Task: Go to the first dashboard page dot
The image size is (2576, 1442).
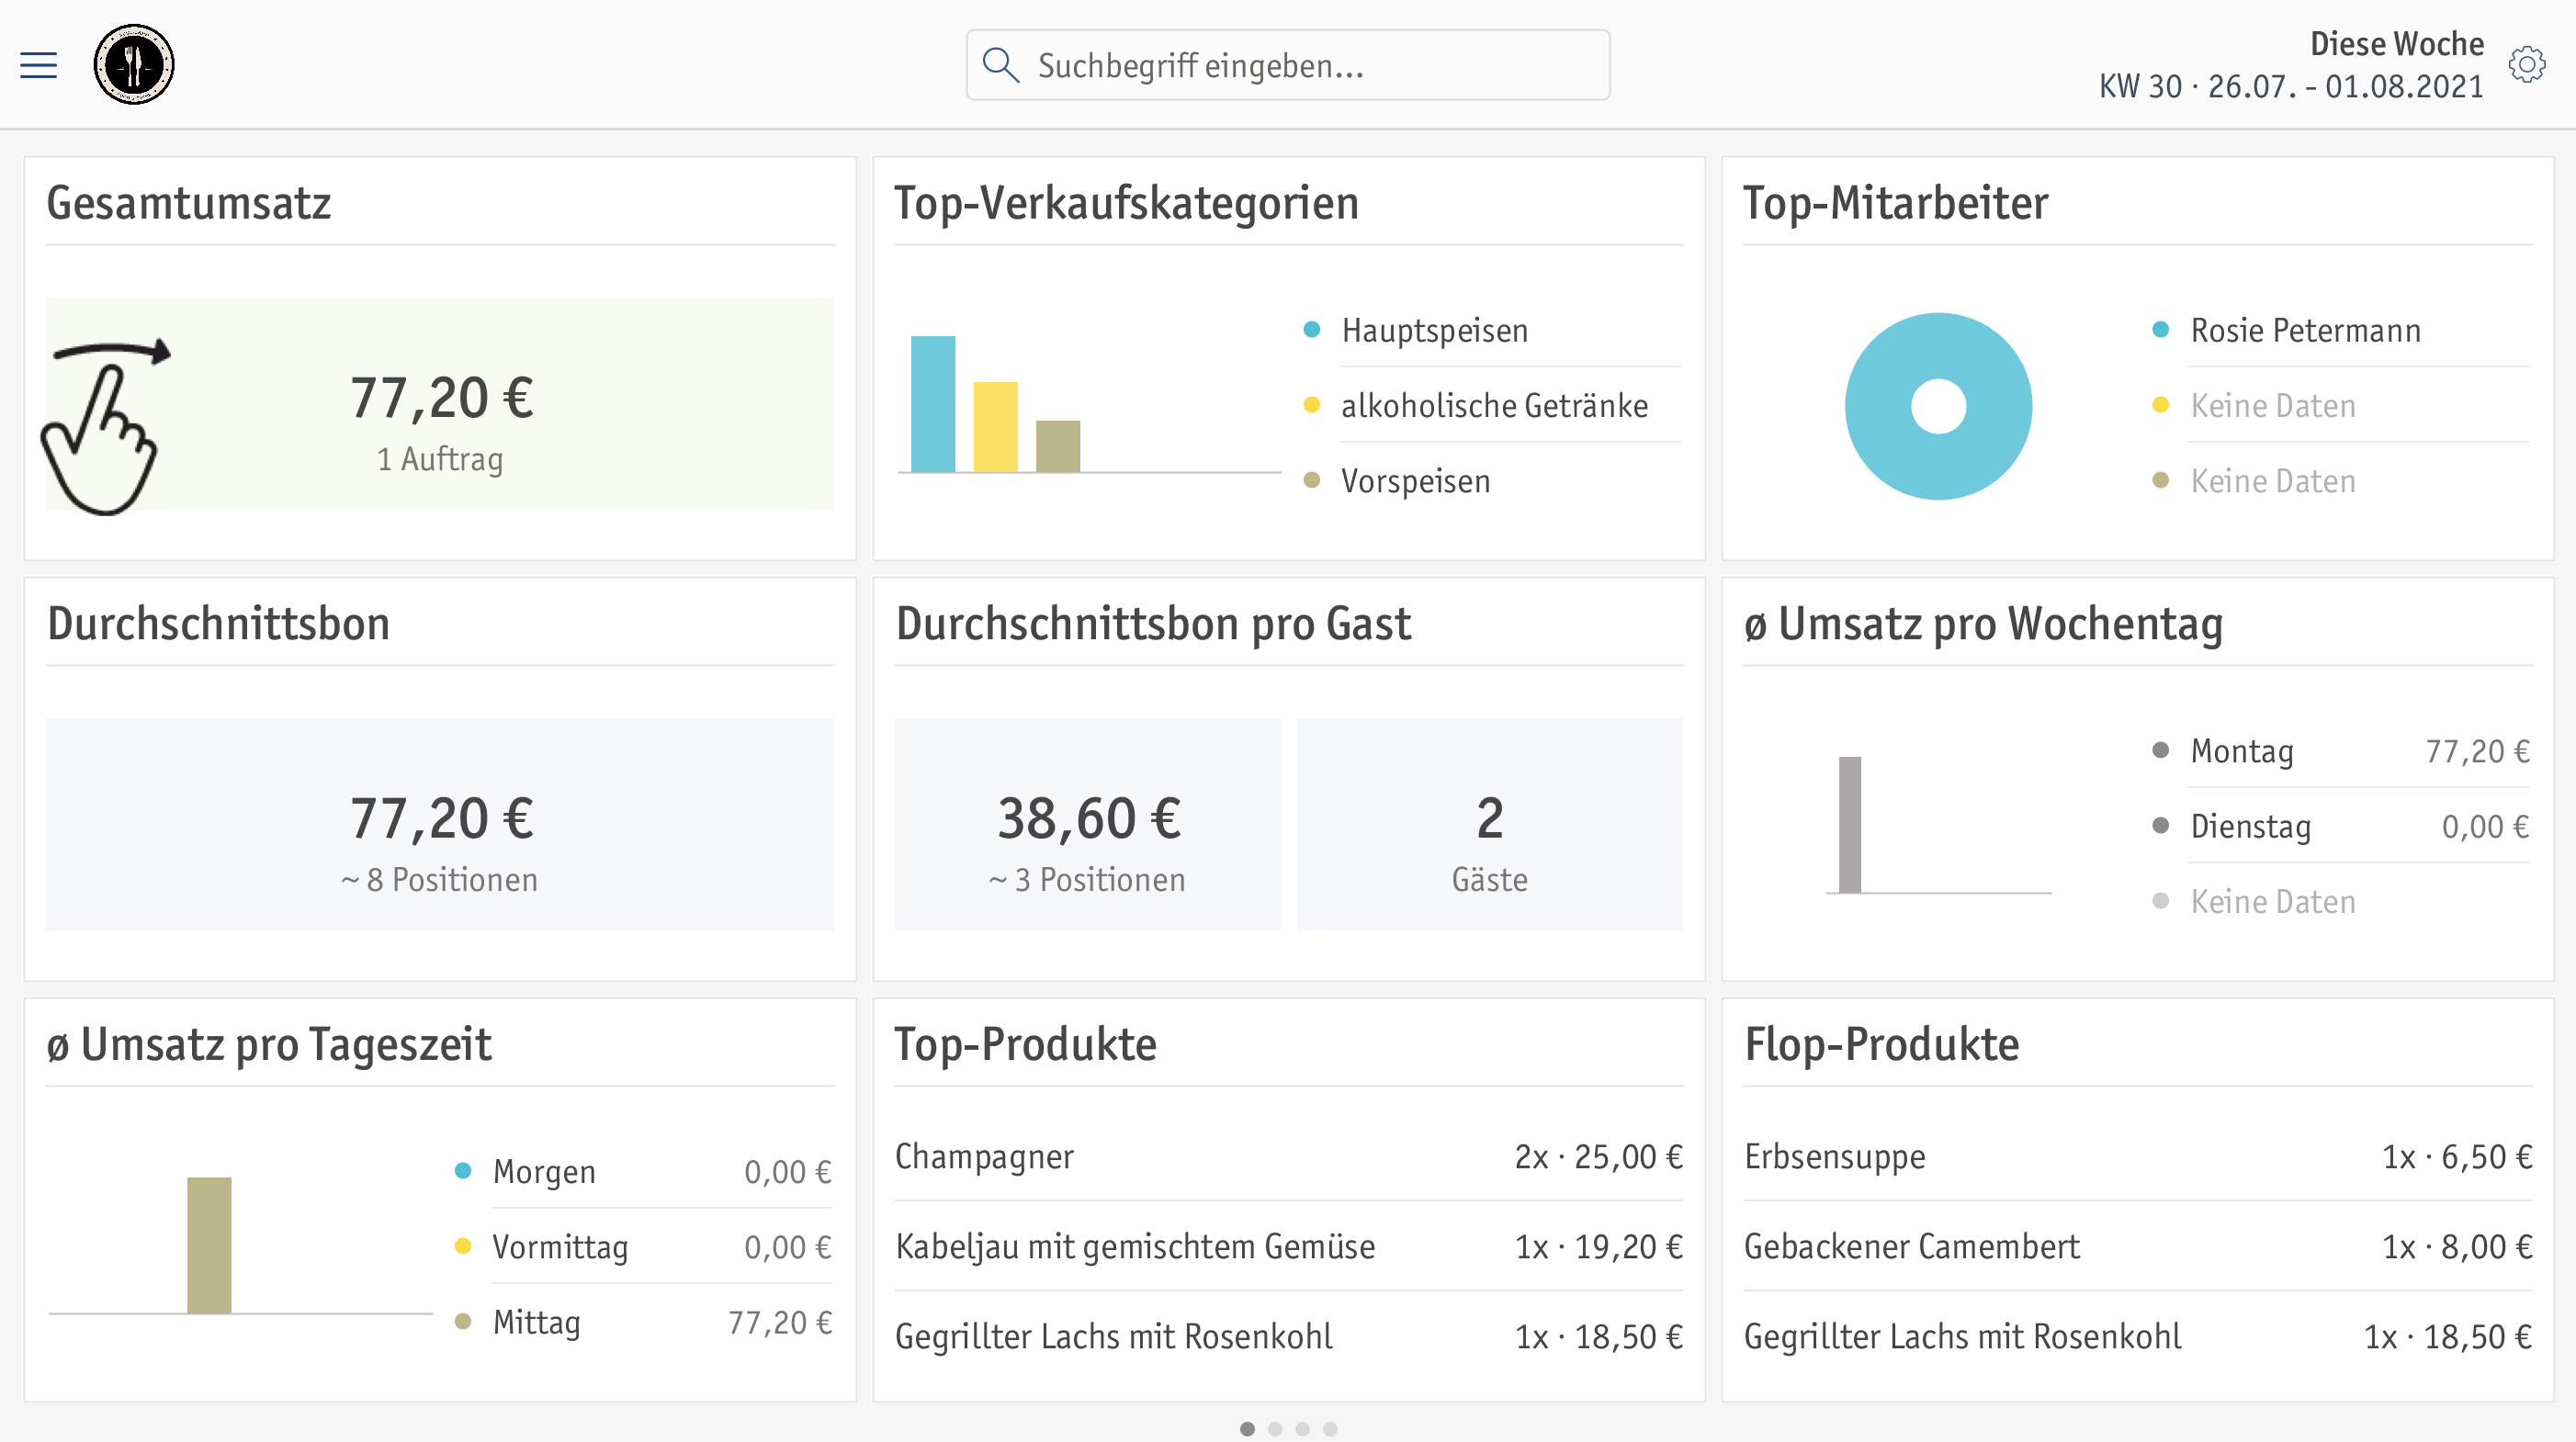Action: 1247,1428
